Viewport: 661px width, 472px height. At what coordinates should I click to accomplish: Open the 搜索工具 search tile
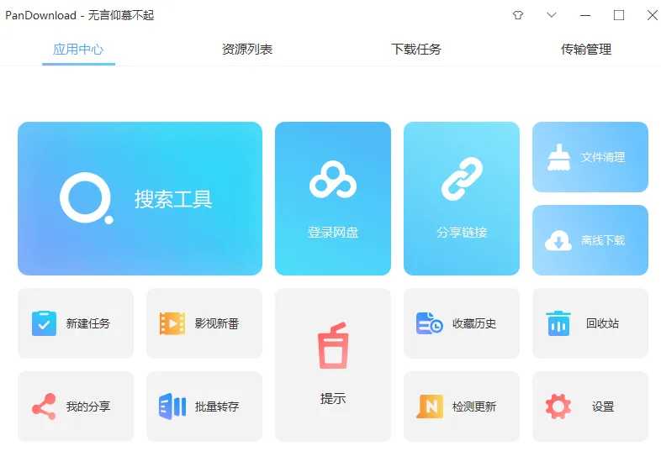pyautogui.click(x=140, y=198)
